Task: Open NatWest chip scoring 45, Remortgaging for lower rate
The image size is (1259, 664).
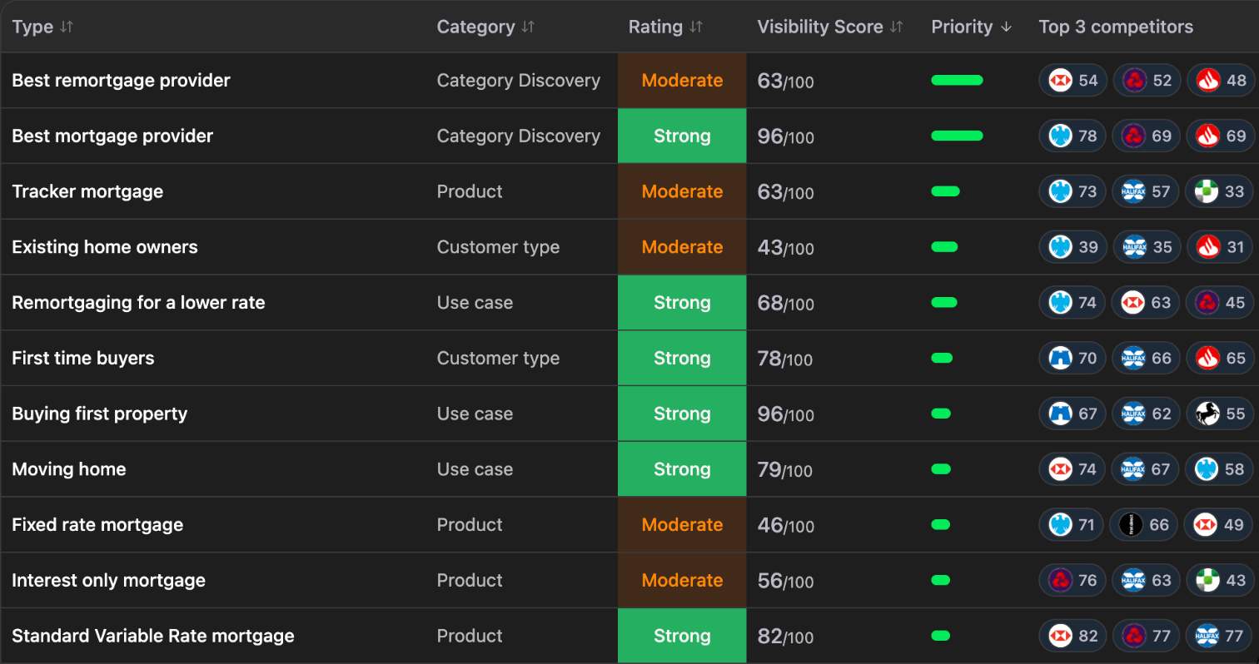Action: click(1221, 303)
